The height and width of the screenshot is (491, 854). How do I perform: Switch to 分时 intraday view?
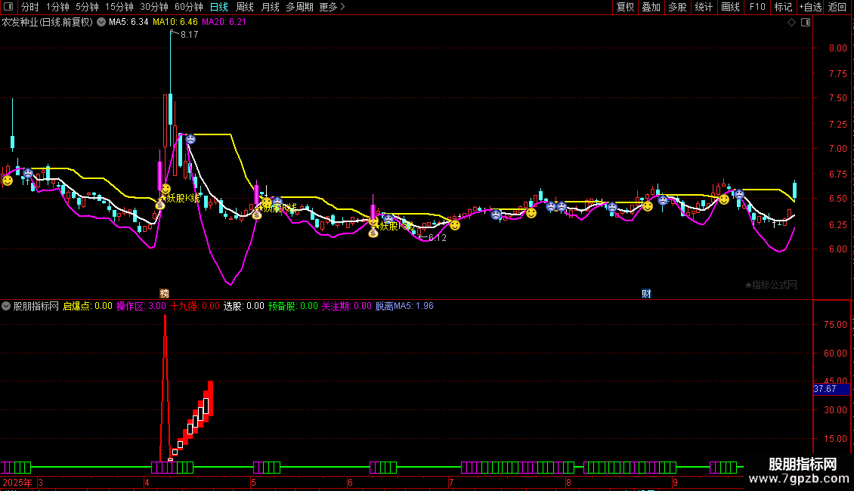coord(30,7)
